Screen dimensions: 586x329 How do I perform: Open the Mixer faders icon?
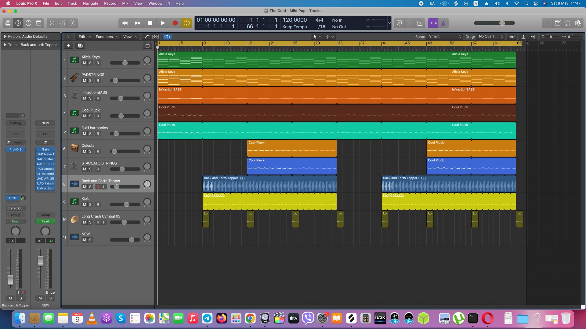click(62, 23)
